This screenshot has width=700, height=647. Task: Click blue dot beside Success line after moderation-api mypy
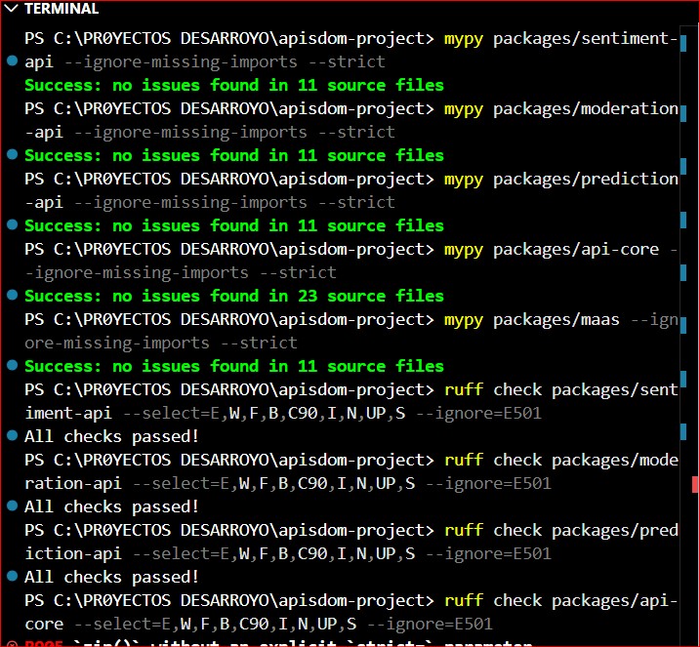tap(13, 154)
